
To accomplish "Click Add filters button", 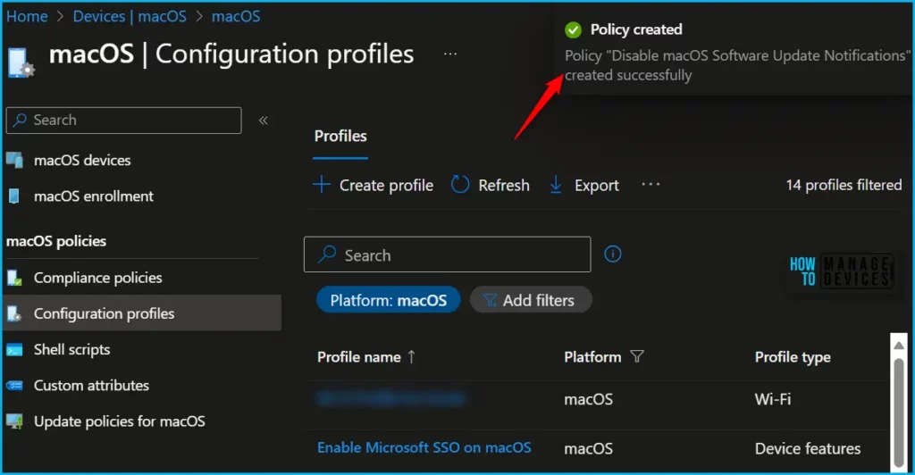I will click(531, 300).
